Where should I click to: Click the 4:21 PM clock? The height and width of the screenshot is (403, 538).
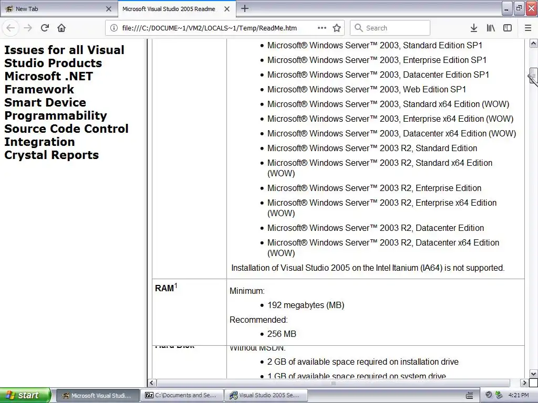pos(519,395)
